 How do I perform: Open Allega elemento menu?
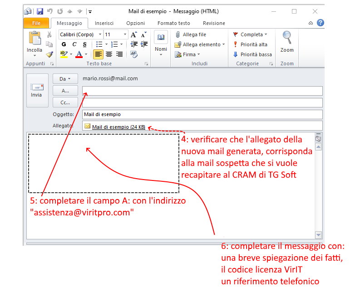[x=199, y=44]
